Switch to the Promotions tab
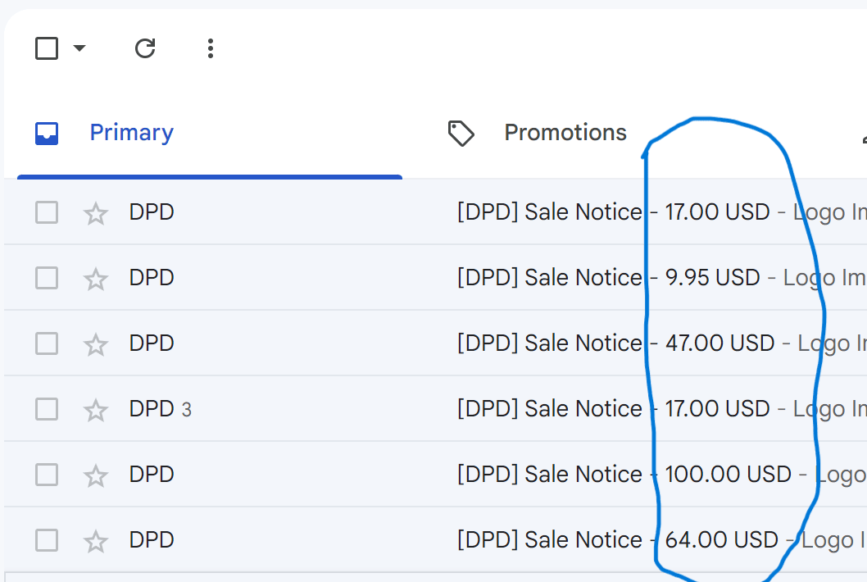The width and height of the screenshot is (867, 582). 565,133
